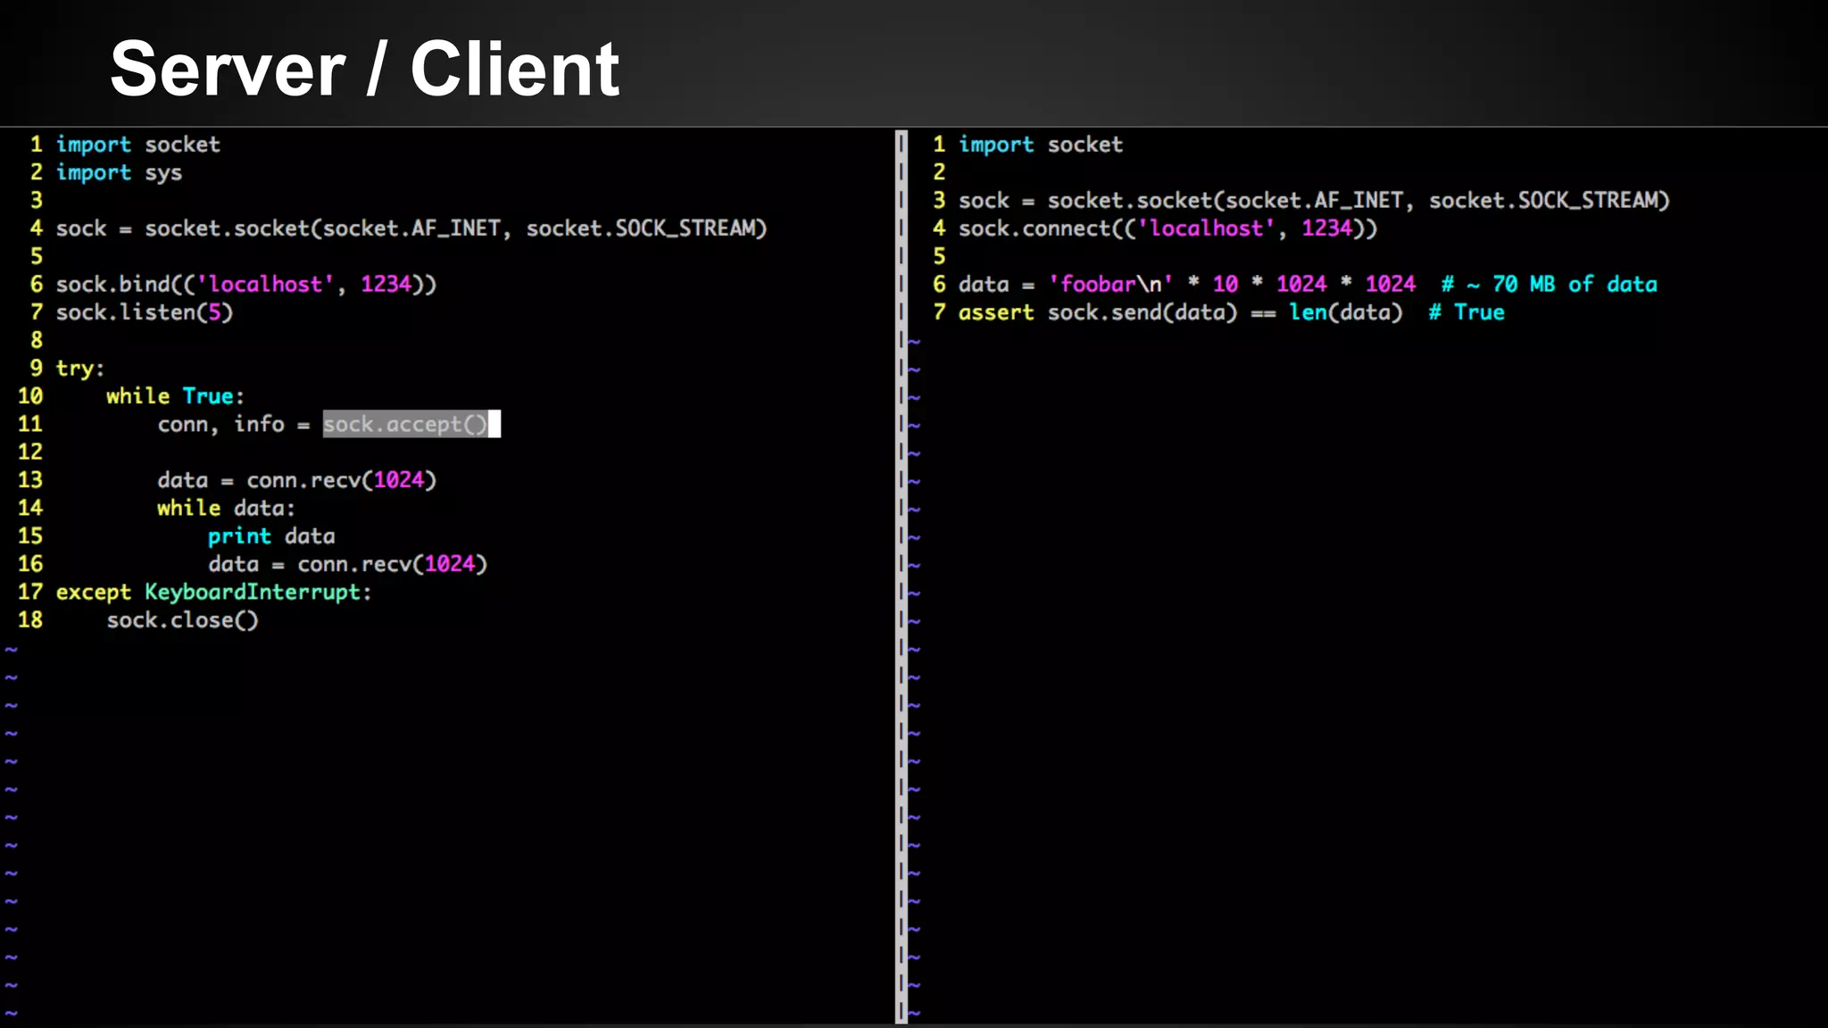
Task: Click the block cursor after sock.accept()
Action: 494,424
